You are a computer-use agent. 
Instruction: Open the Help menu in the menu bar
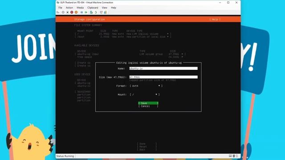coord(114,8)
